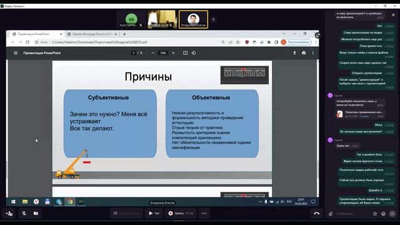400x225 pixels.
Task: Leave the call with hang-up button
Action: tap(317, 213)
